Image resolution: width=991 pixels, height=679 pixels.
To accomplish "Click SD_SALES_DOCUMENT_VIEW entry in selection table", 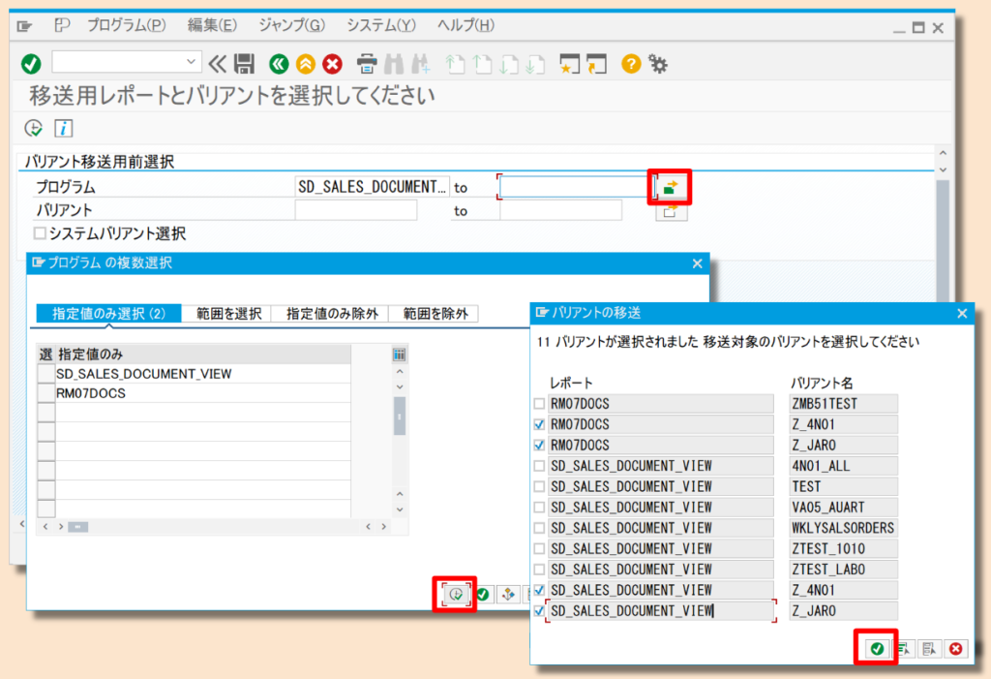I will [x=203, y=373].
